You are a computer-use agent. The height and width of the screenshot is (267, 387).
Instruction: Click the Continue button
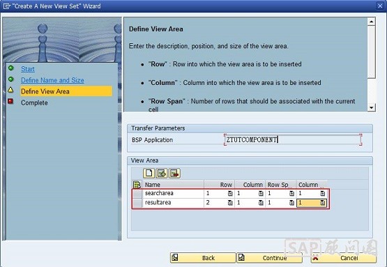tap(269, 258)
